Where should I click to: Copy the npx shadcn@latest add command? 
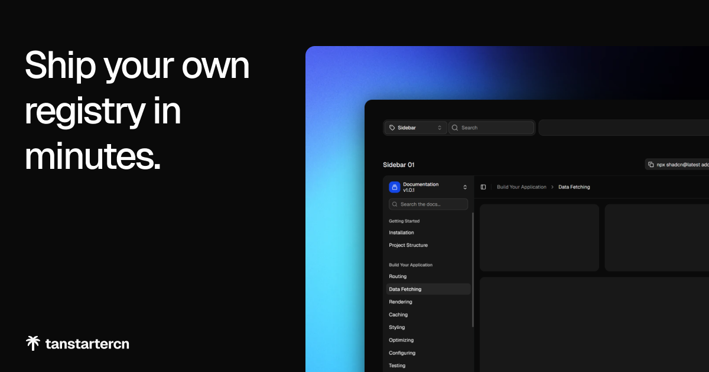click(677, 165)
